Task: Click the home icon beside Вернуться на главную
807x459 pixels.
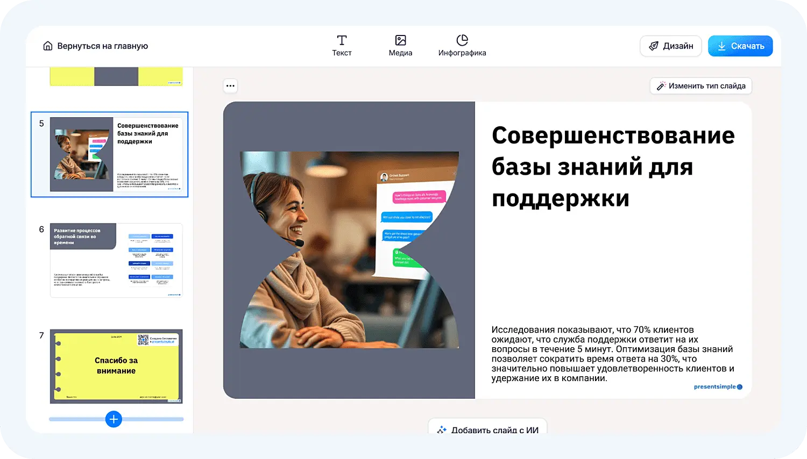Action: click(x=48, y=46)
